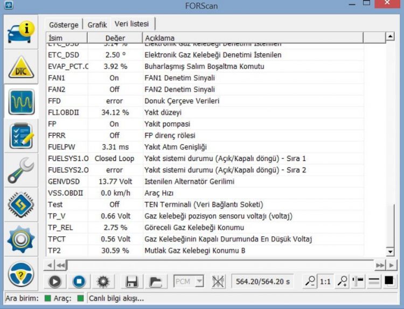Click the list scroll up arrow
404x309 pixels.
[390, 37]
